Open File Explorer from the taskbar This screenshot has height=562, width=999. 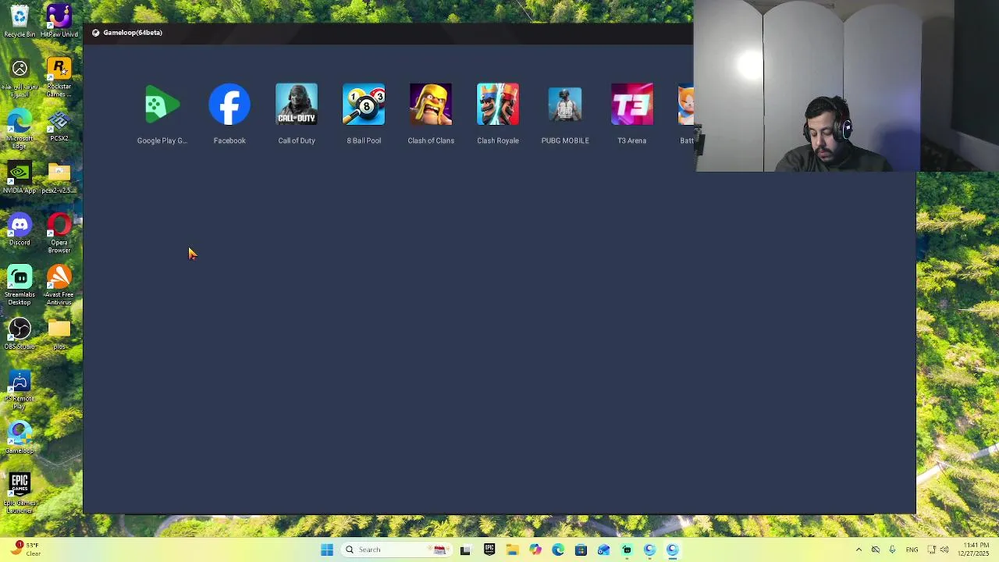(x=512, y=550)
